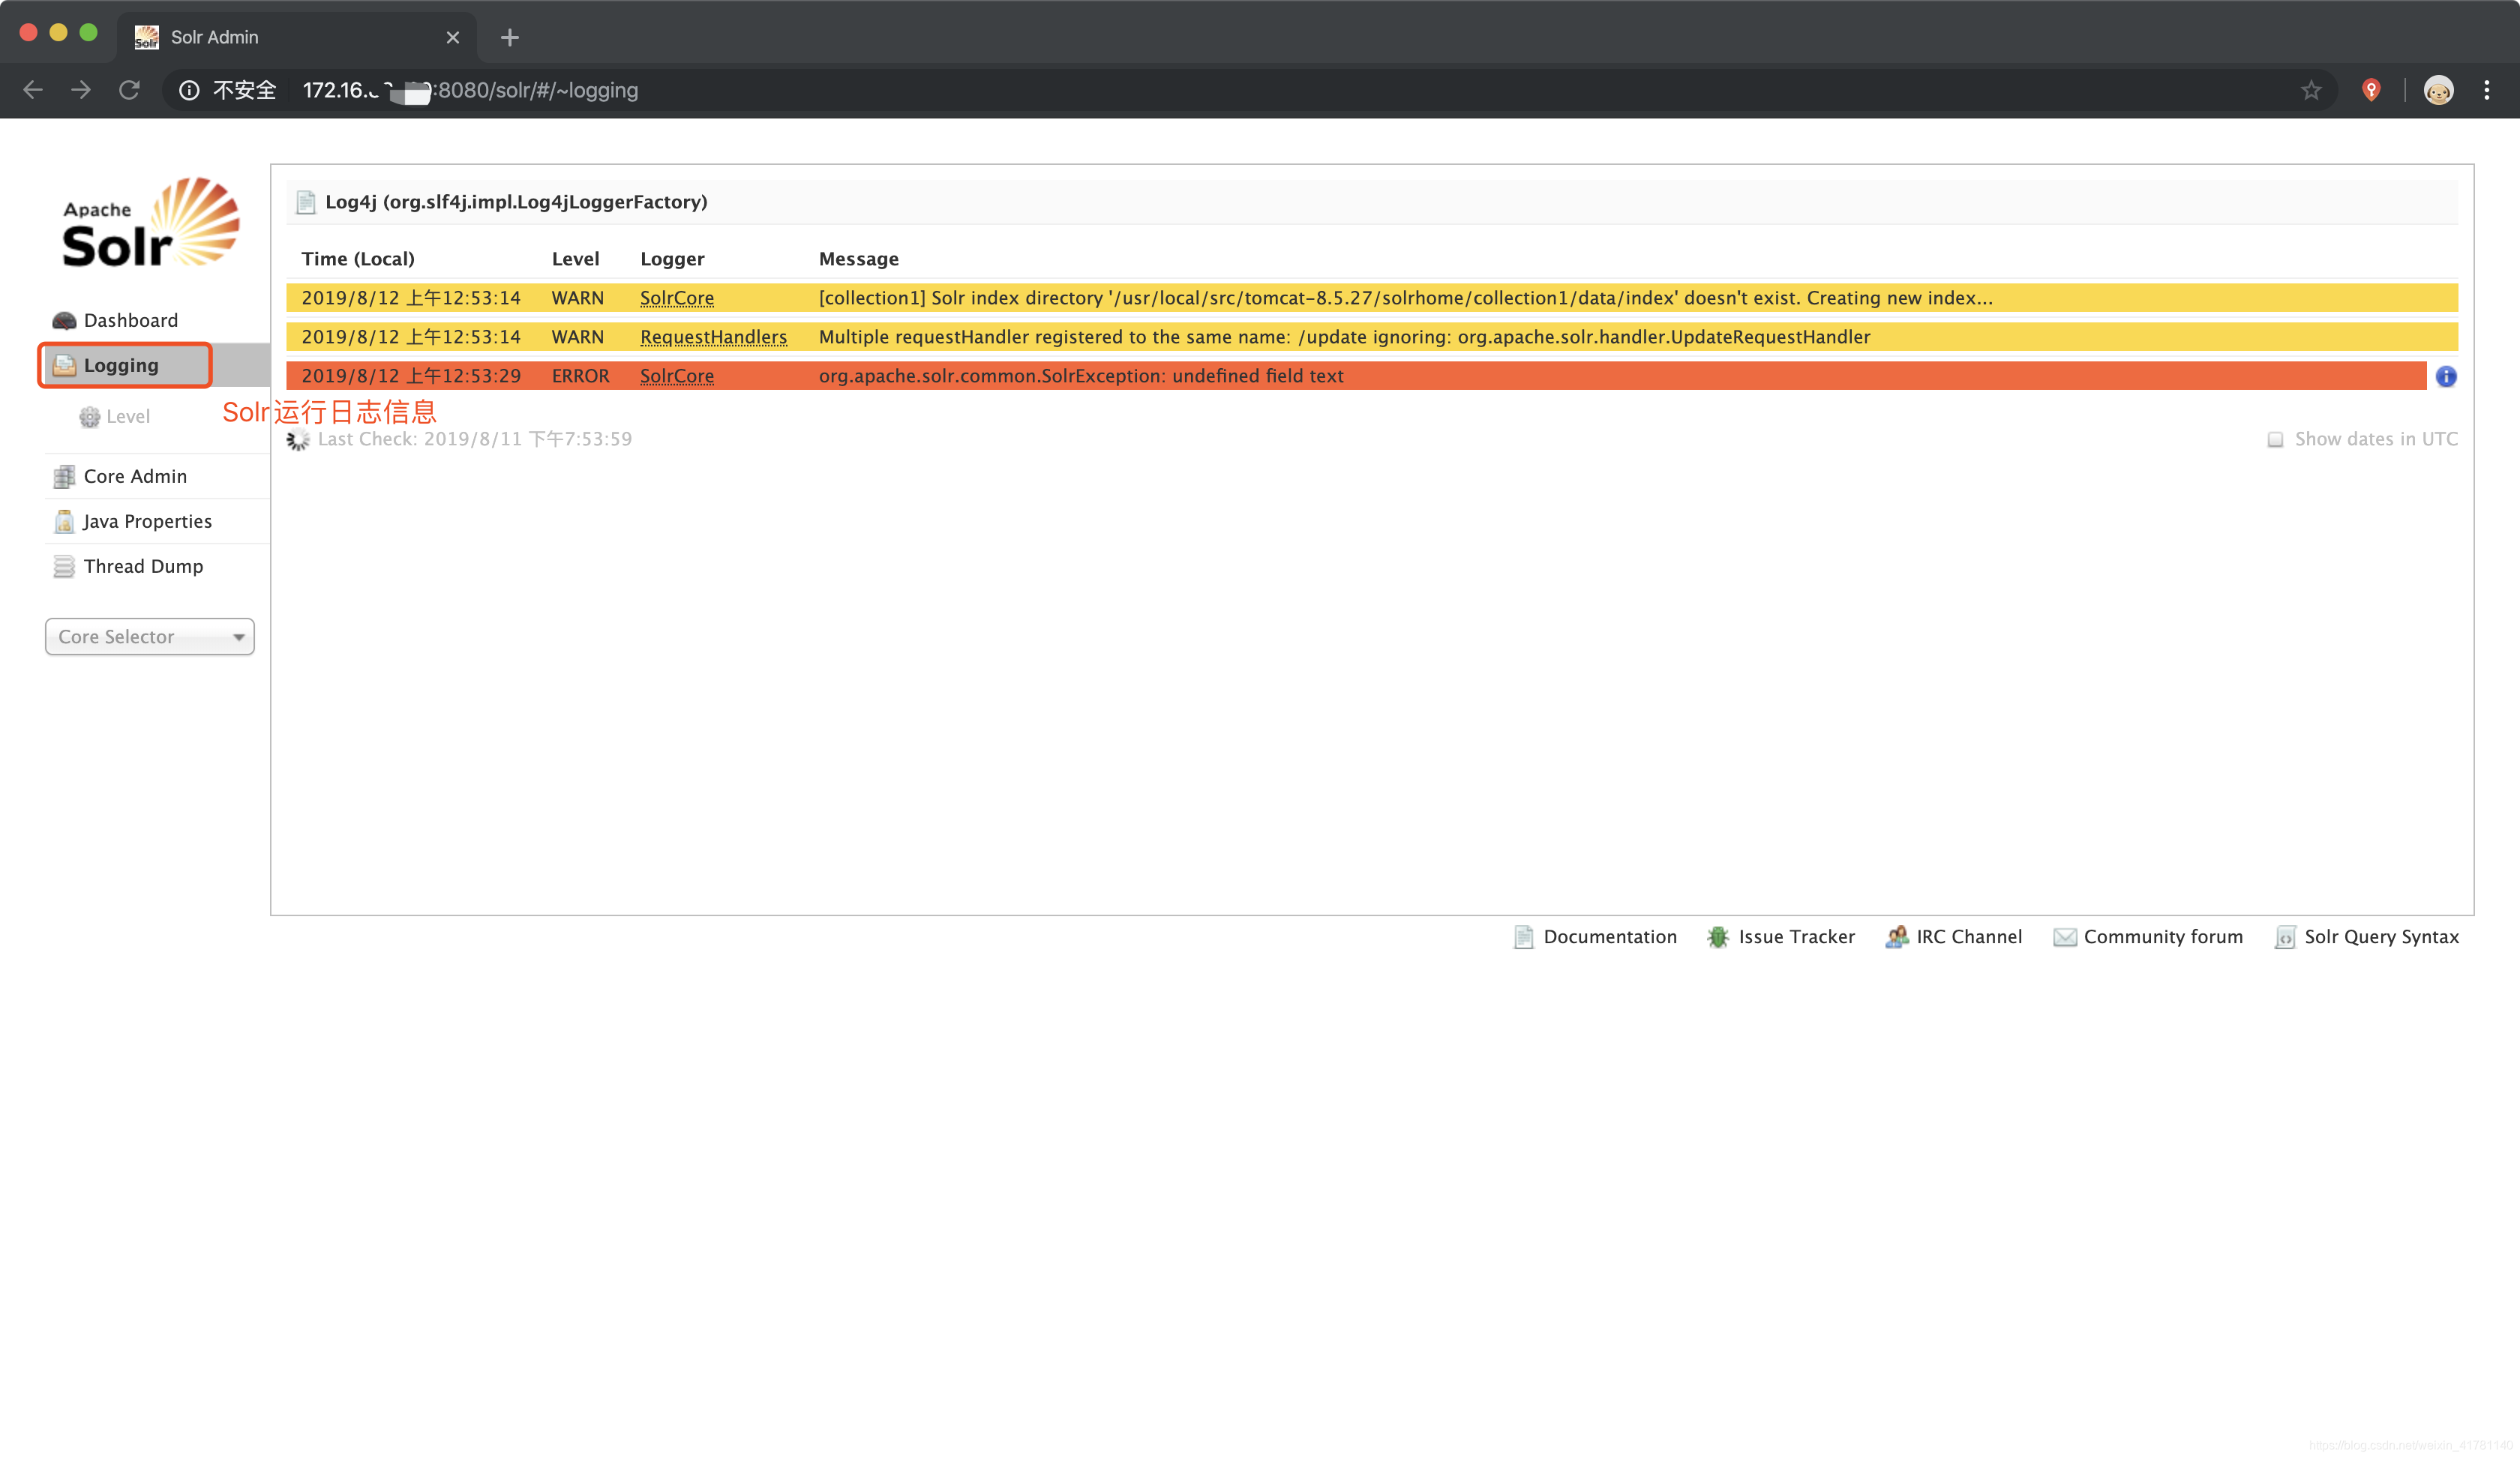
Task: Open the Dashboard page in sidebar
Action: 130,320
